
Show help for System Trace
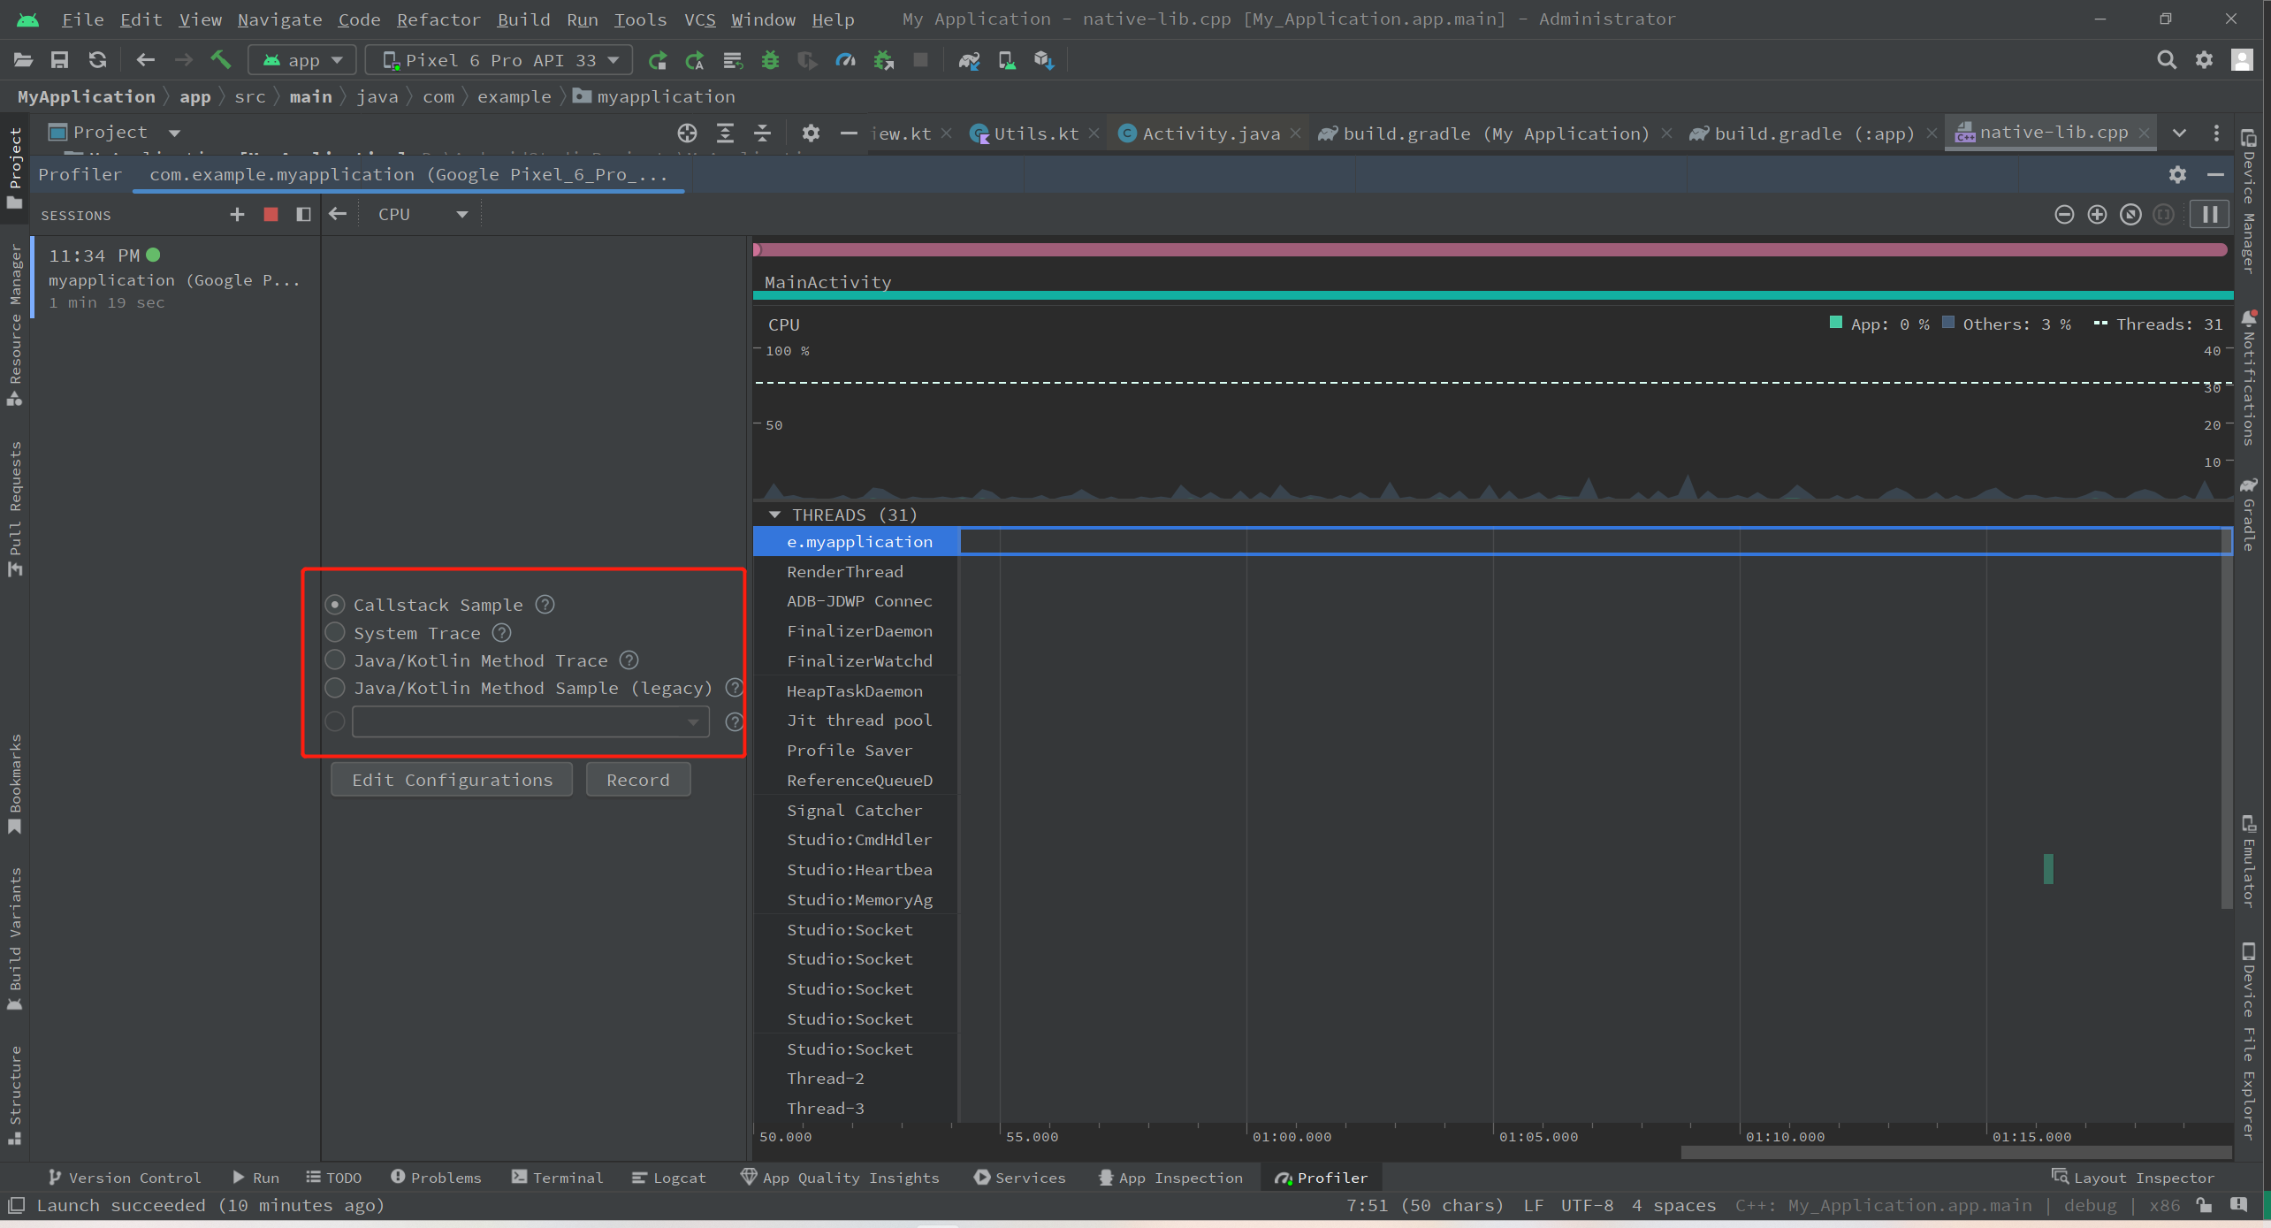tap(502, 633)
